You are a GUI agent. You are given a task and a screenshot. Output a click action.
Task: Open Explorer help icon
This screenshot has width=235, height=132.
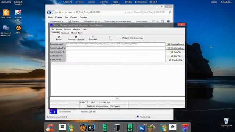pos(168,21)
